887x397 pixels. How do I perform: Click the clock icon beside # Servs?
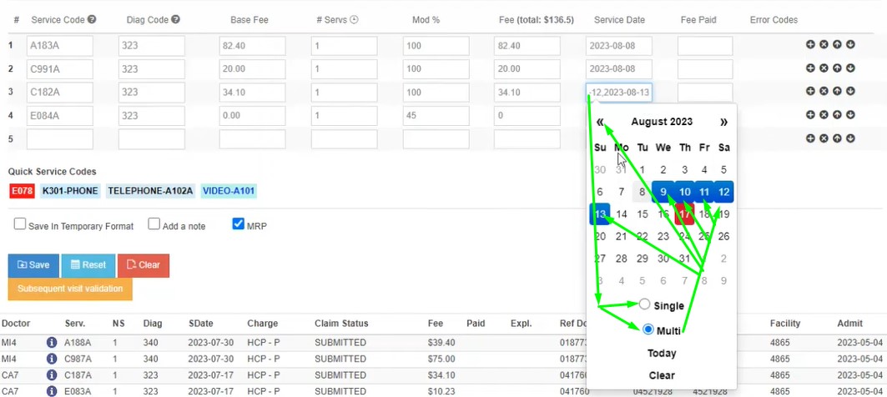(x=354, y=19)
